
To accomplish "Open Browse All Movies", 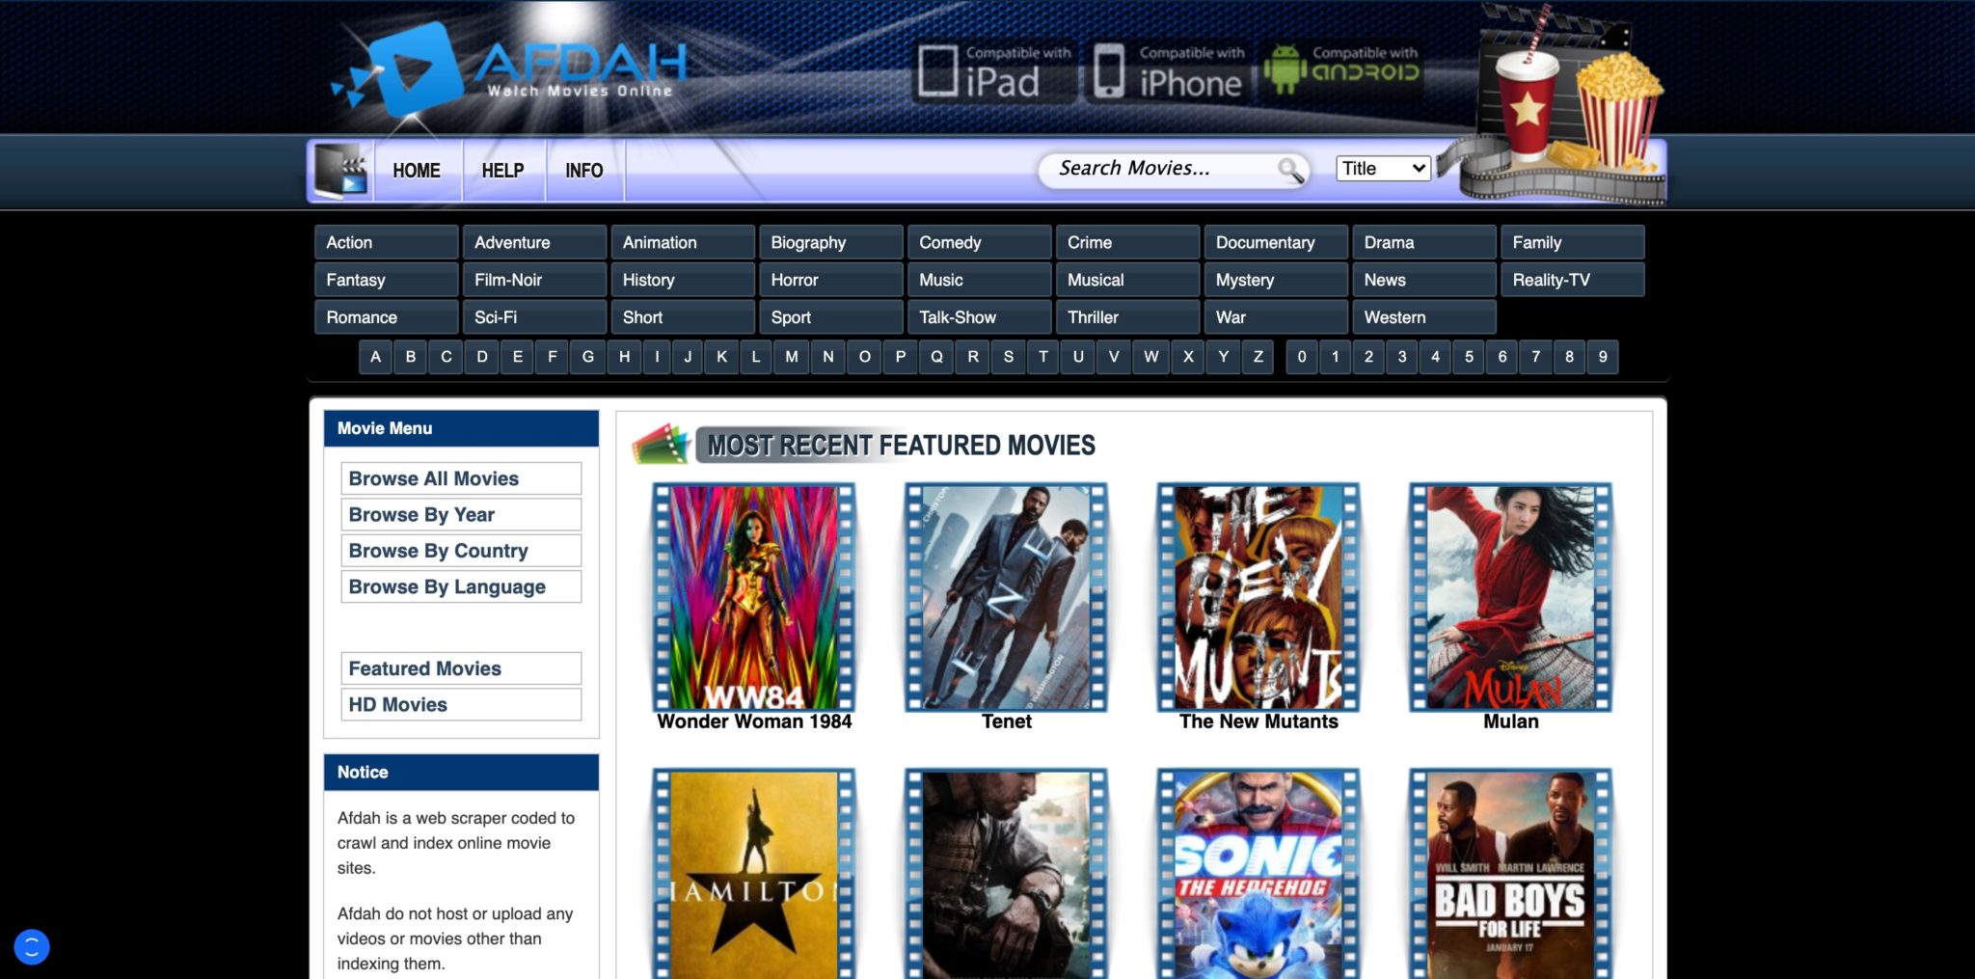I will tap(460, 477).
